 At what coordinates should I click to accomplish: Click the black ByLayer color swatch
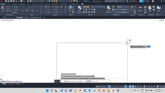point(116,7)
